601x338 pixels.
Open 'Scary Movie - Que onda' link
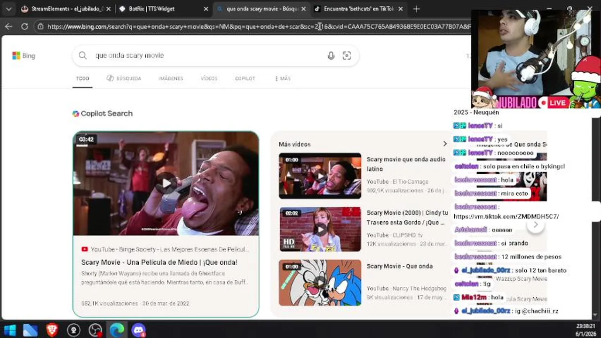click(x=399, y=266)
